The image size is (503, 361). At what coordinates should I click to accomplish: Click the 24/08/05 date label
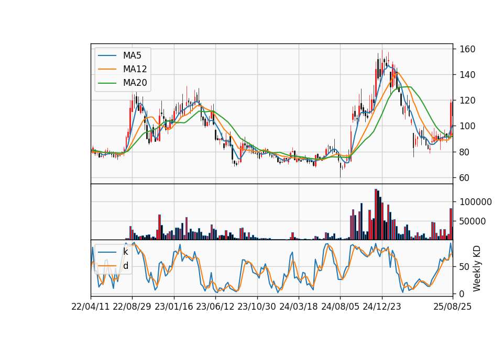click(x=341, y=307)
